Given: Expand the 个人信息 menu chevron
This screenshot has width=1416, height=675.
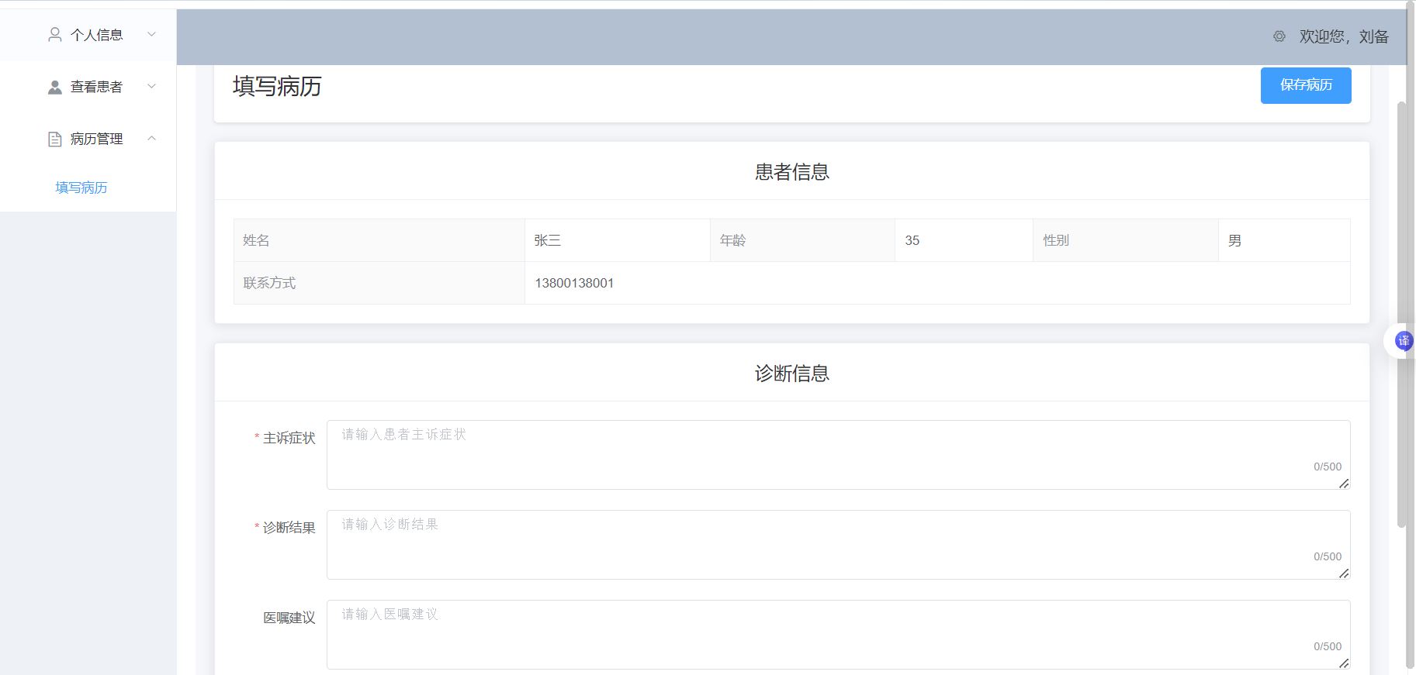Looking at the screenshot, I should click(x=152, y=35).
